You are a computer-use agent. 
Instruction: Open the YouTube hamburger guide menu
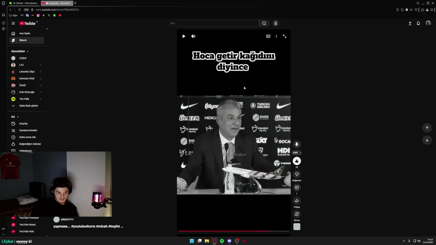pos(13,23)
